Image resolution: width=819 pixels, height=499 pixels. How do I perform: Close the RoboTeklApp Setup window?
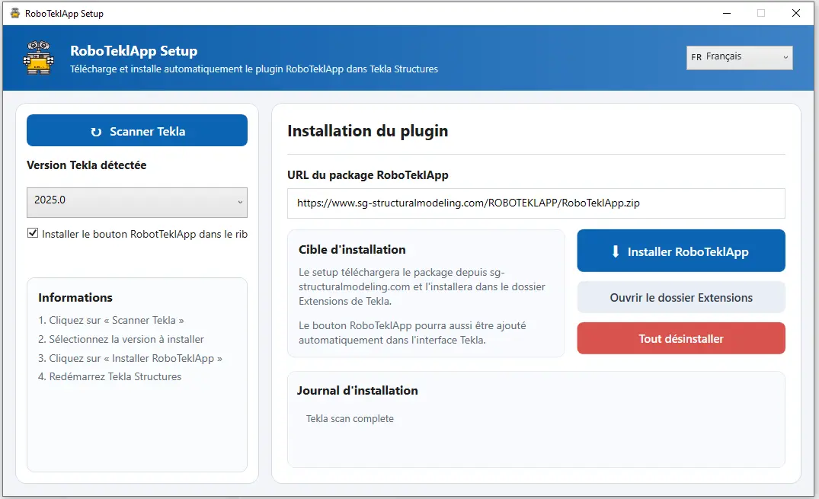[795, 13]
